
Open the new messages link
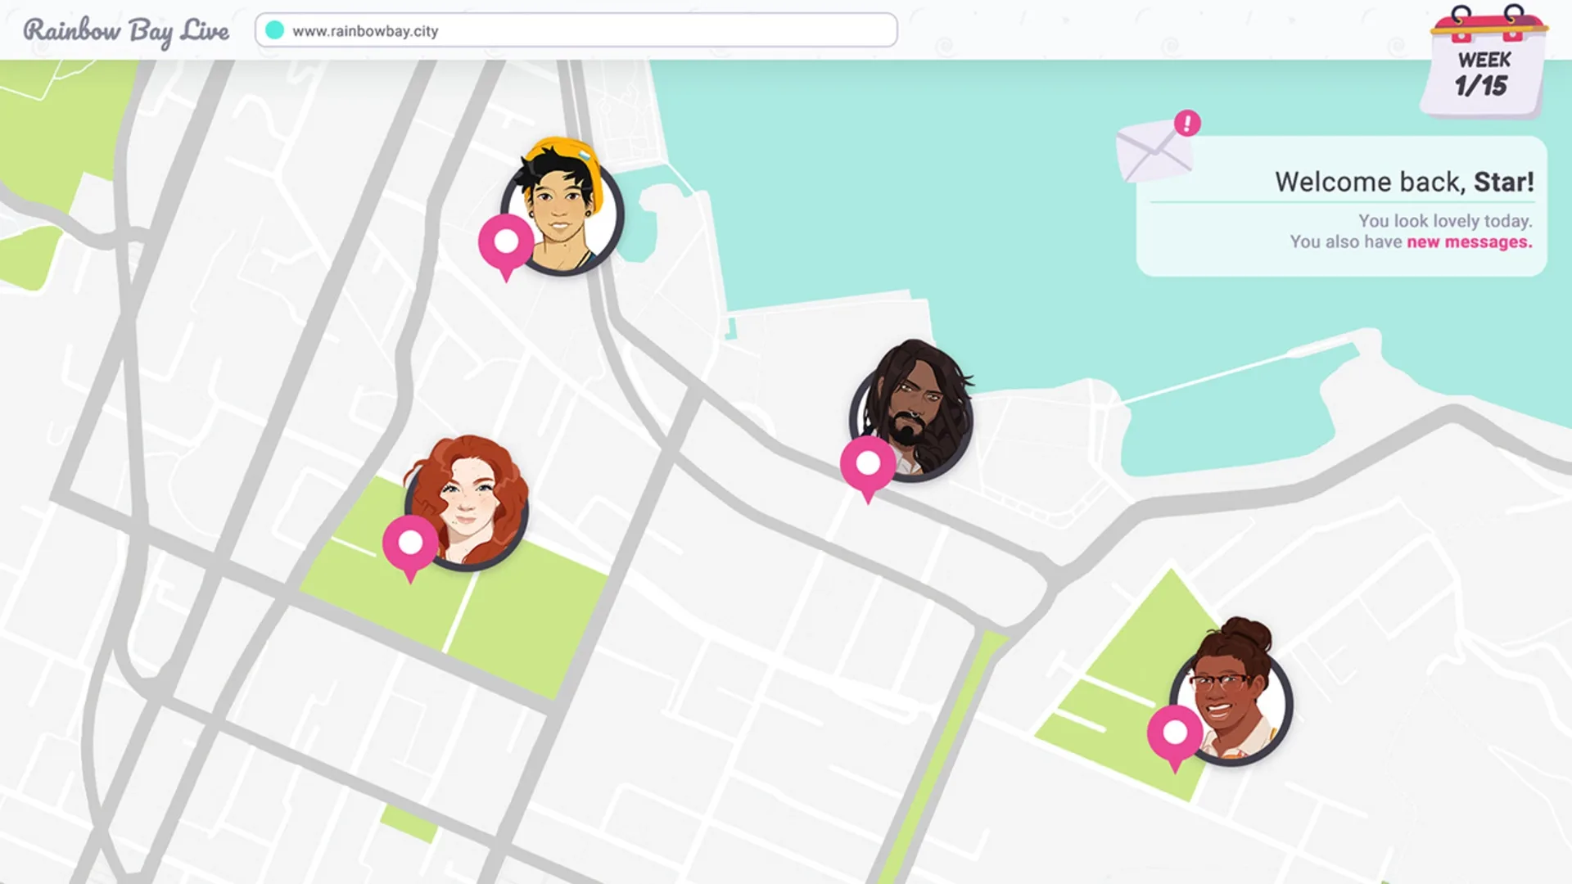pyautogui.click(x=1469, y=242)
